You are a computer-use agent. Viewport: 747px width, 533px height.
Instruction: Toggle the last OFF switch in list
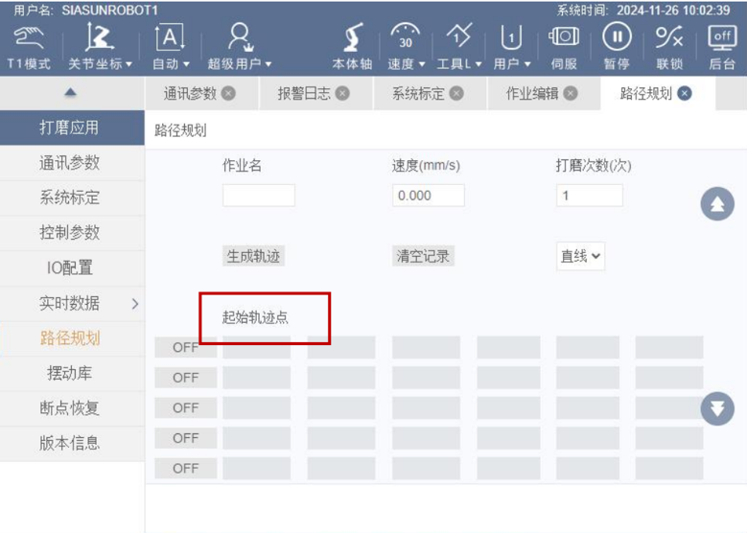185,469
